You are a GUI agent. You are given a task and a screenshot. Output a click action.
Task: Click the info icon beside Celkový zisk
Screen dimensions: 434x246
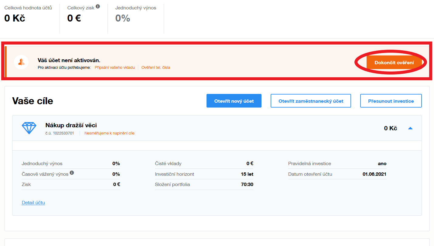click(97, 6)
